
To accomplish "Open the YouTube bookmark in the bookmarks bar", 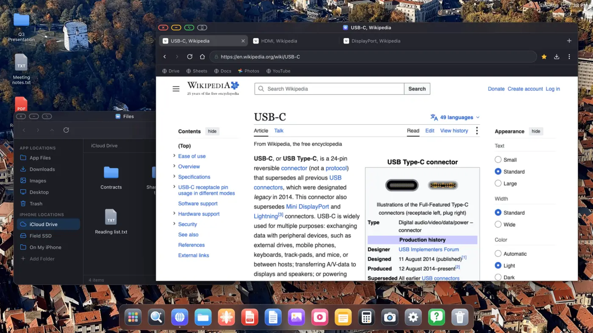I will click(x=278, y=71).
